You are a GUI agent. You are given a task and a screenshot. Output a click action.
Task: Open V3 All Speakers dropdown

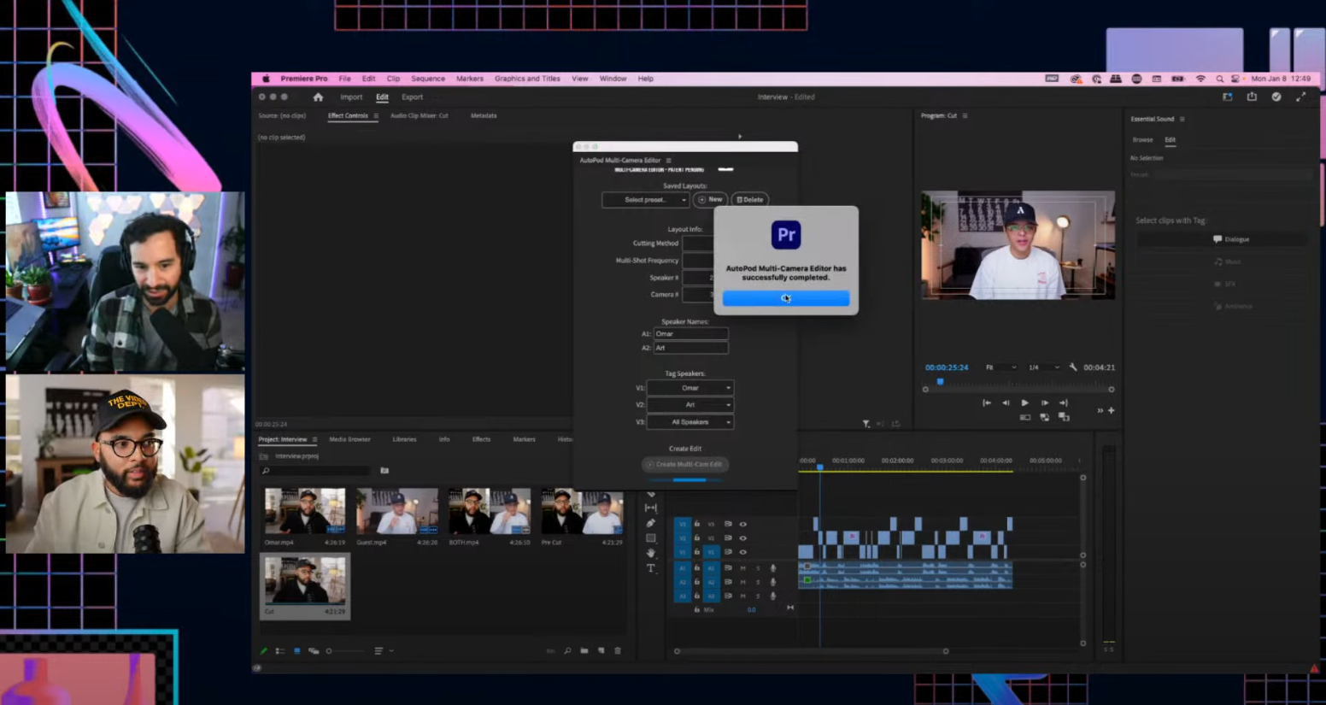coord(690,422)
